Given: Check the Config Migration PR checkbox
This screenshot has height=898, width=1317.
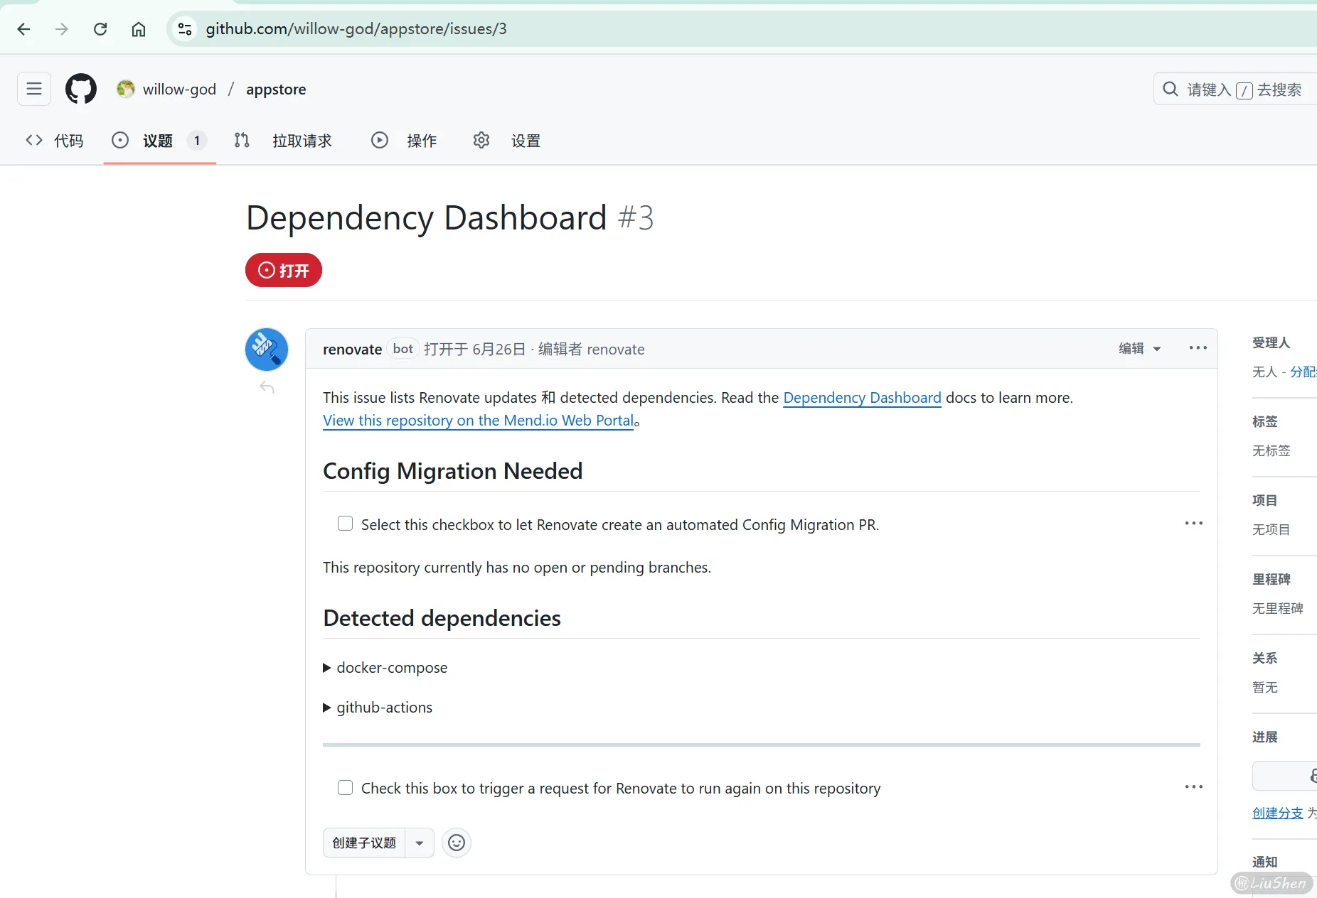Looking at the screenshot, I should click(345, 524).
